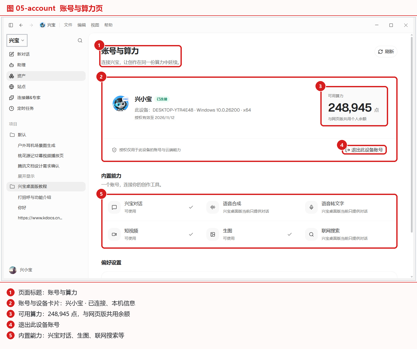Click the main page vertical scrollbar

[x=412, y=134]
